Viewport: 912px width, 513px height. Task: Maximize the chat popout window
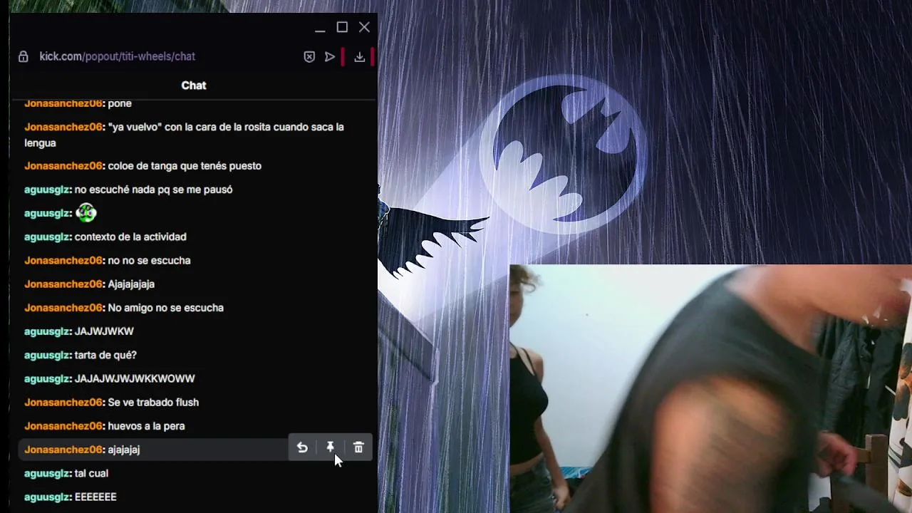click(342, 27)
